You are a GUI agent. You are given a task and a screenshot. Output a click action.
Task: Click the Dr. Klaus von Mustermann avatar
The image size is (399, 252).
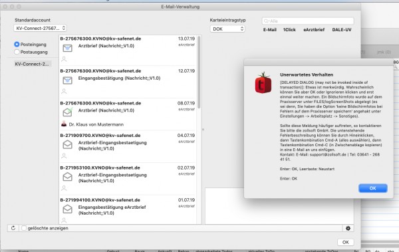click(x=64, y=124)
